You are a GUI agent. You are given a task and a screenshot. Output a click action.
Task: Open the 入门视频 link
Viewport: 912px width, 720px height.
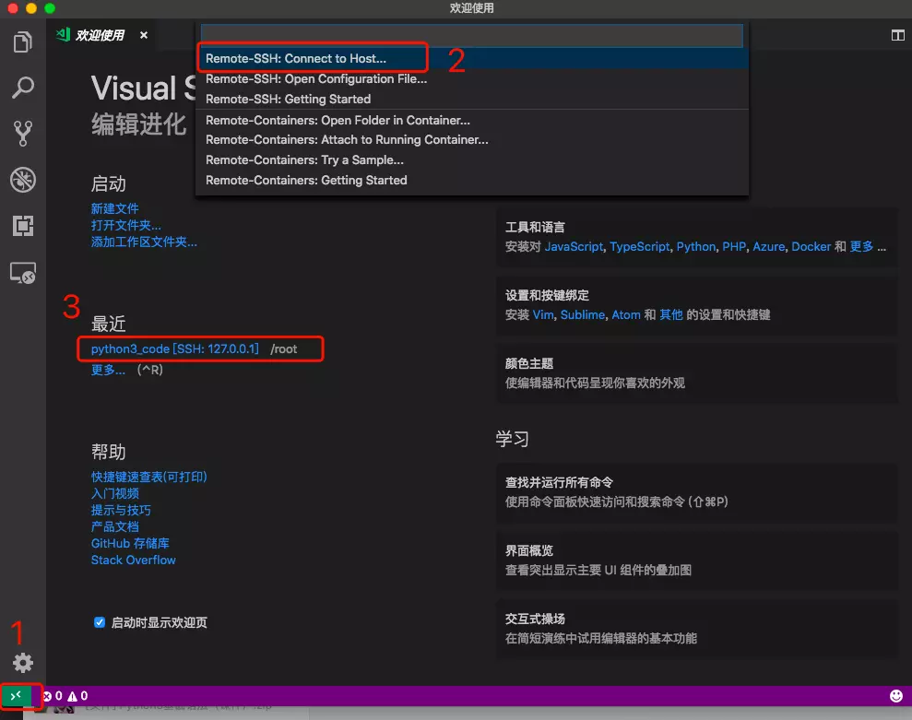pos(114,494)
